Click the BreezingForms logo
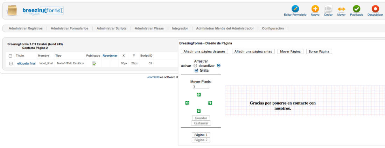This screenshot has width=385, height=148. tap(43, 11)
